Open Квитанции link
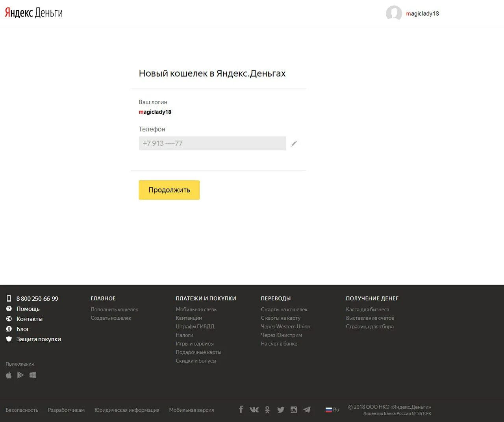Image resolution: width=504 pixels, height=422 pixels. (189, 318)
